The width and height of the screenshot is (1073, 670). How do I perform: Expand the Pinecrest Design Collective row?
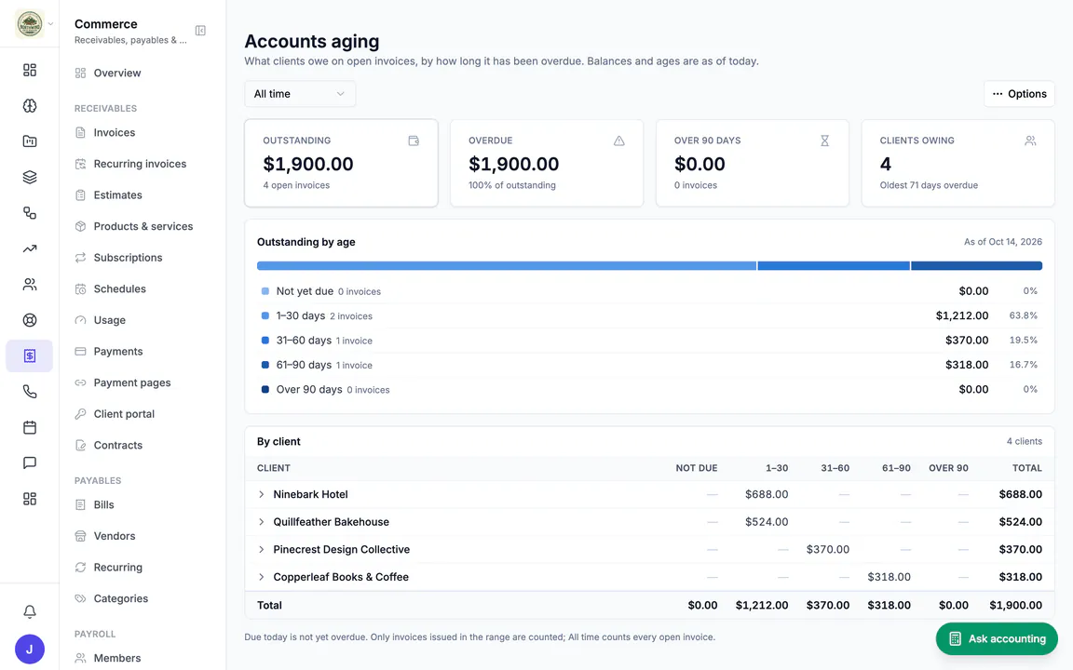[x=262, y=549]
